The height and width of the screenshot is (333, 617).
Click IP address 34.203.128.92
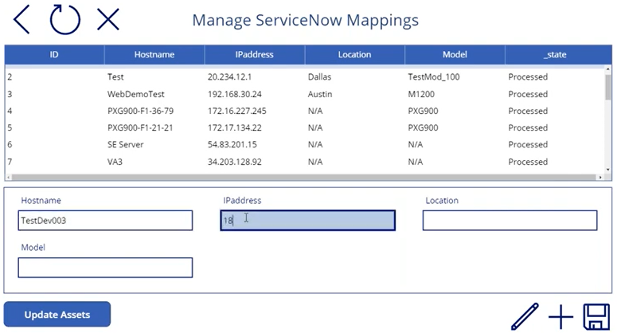235,162
